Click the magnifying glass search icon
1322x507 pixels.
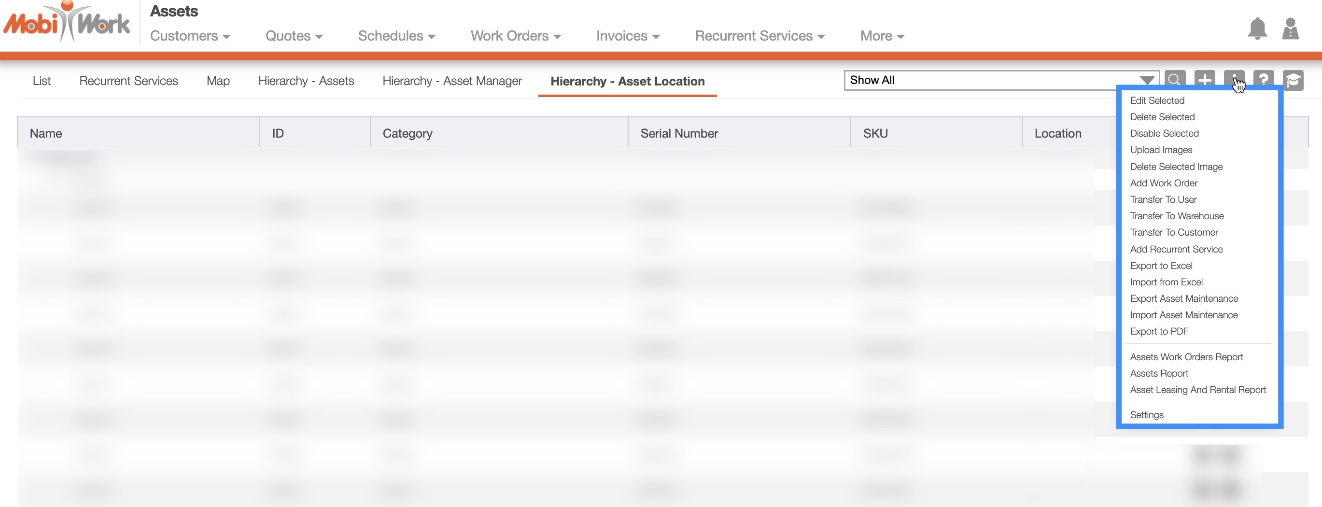pyautogui.click(x=1175, y=80)
